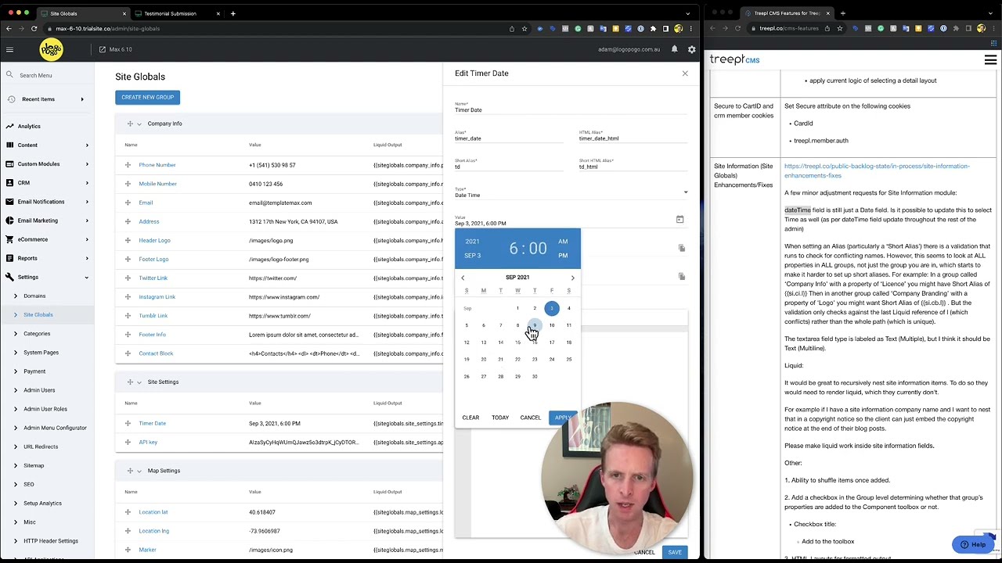The height and width of the screenshot is (563, 1002).
Task: Click the Analytics icon in the sidebar
Action: (9, 126)
